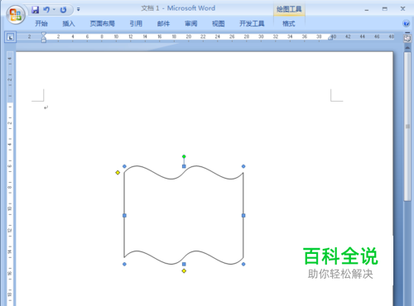Screen dimensions: 414x306
Task: Switch to the 插入 tab
Action: (69, 24)
